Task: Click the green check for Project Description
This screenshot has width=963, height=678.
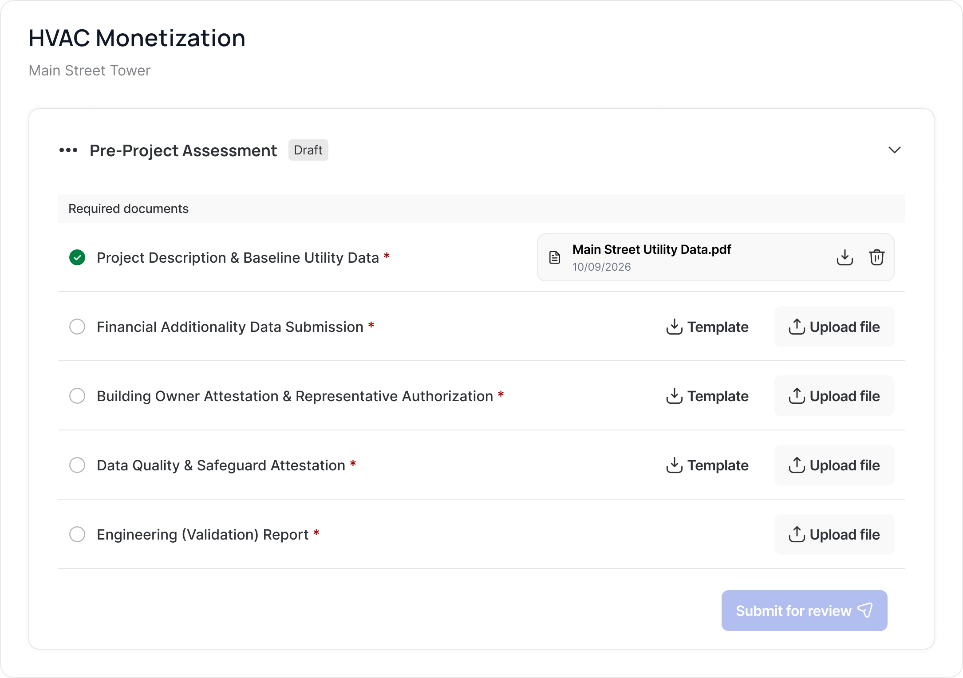Action: coord(77,257)
